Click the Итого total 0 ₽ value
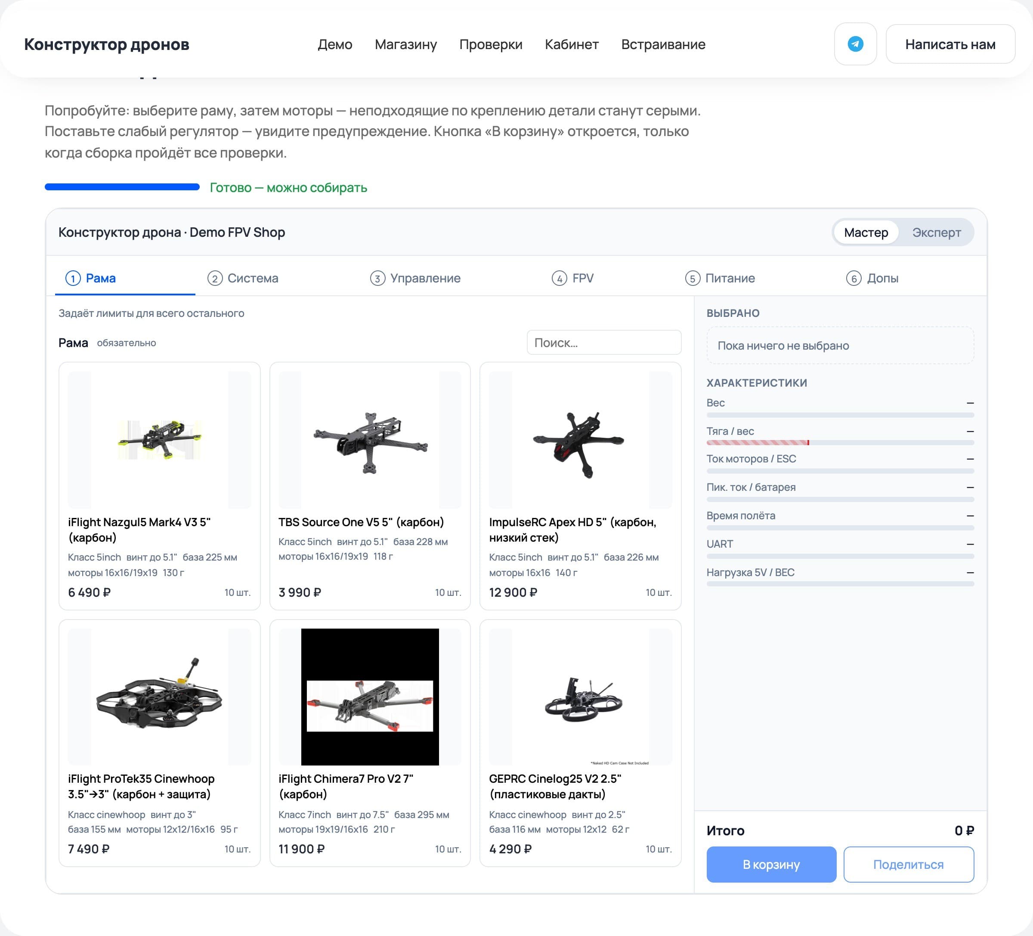The height and width of the screenshot is (936, 1033). [964, 831]
